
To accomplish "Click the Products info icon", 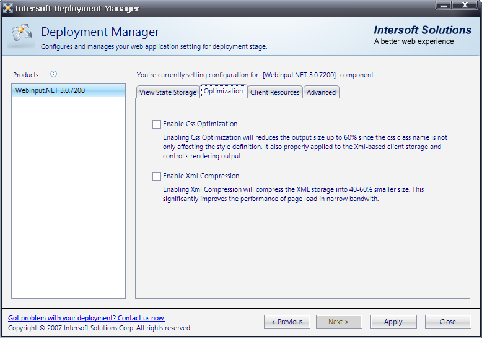I will point(53,74).
